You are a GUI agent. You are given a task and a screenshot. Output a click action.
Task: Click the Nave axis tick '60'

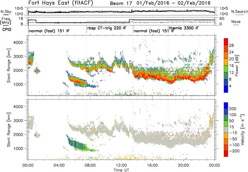pyautogui.click(x=222, y=19)
